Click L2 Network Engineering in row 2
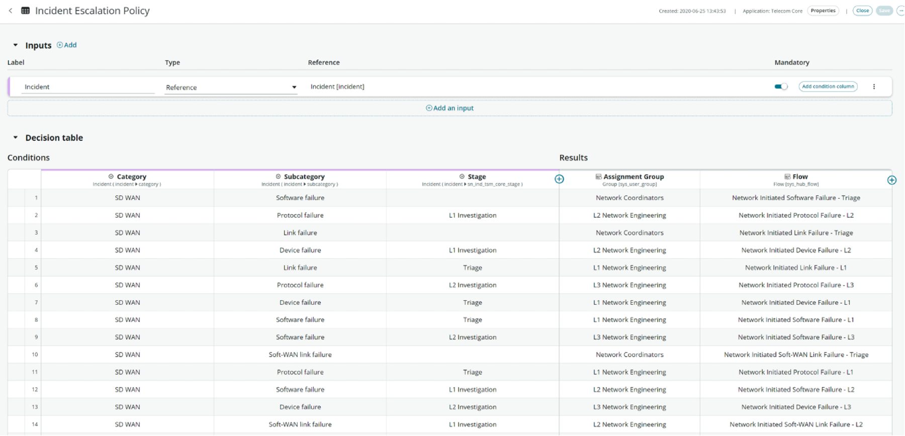 pos(629,215)
